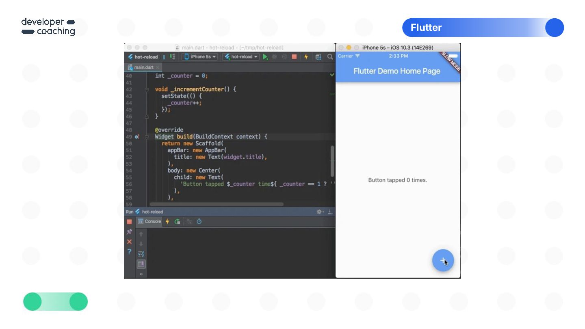585x329 pixels.
Task: Click the editor vertical scrollbar
Action: tap(332, 161)
